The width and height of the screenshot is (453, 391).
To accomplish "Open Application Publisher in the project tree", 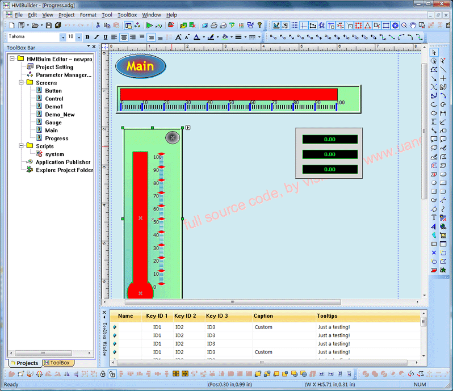I will pos(63,162).
